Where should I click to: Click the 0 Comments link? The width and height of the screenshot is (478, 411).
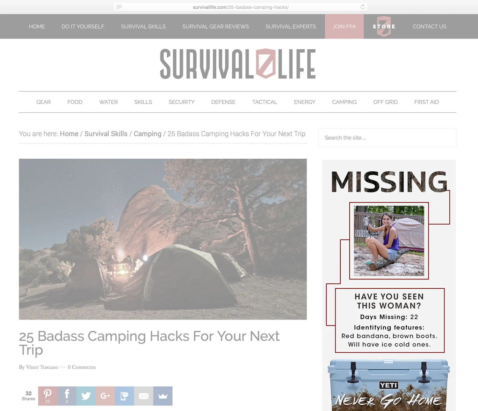pos(82,367)
